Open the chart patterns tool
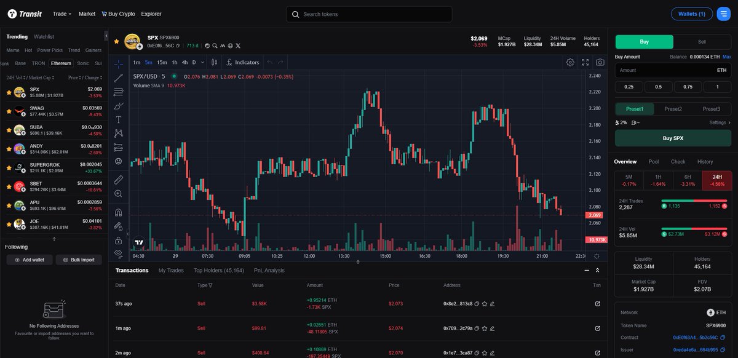The height and width of the screenshot is (358, 738). coord(119,133)
